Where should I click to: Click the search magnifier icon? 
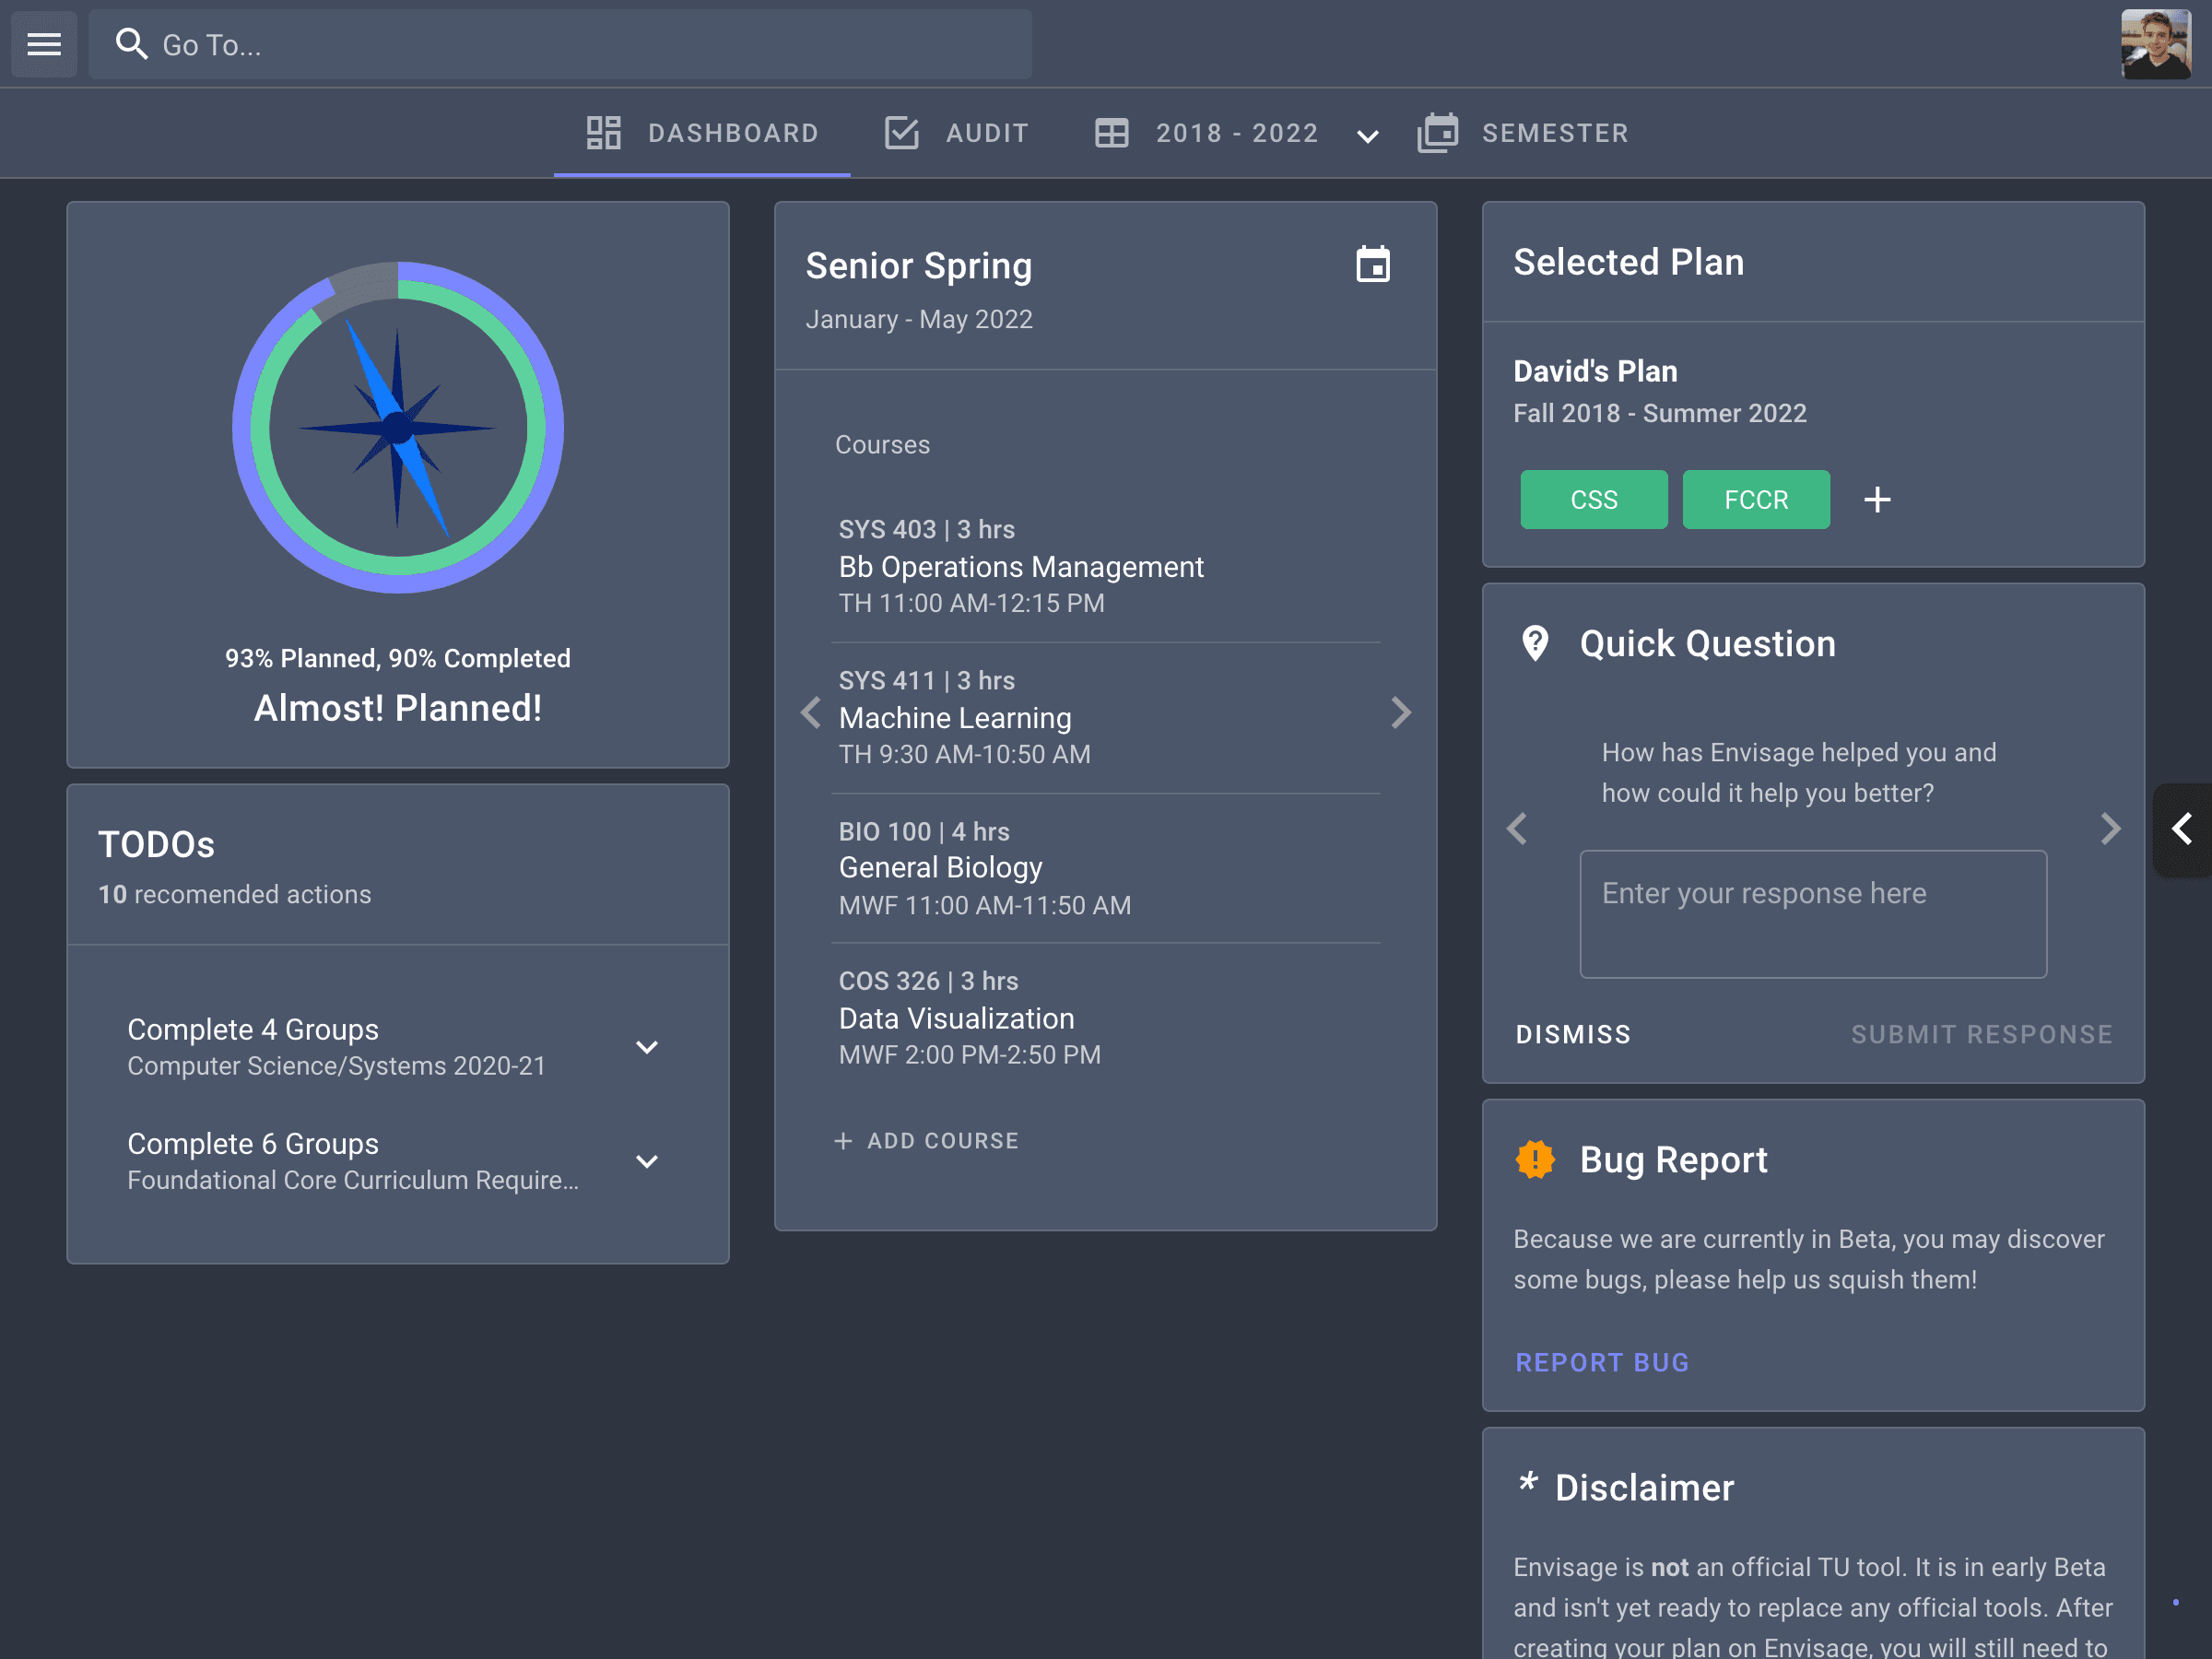coord(131,44)
